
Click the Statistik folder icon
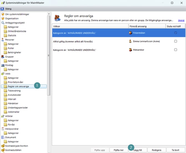tap(6, 35)
